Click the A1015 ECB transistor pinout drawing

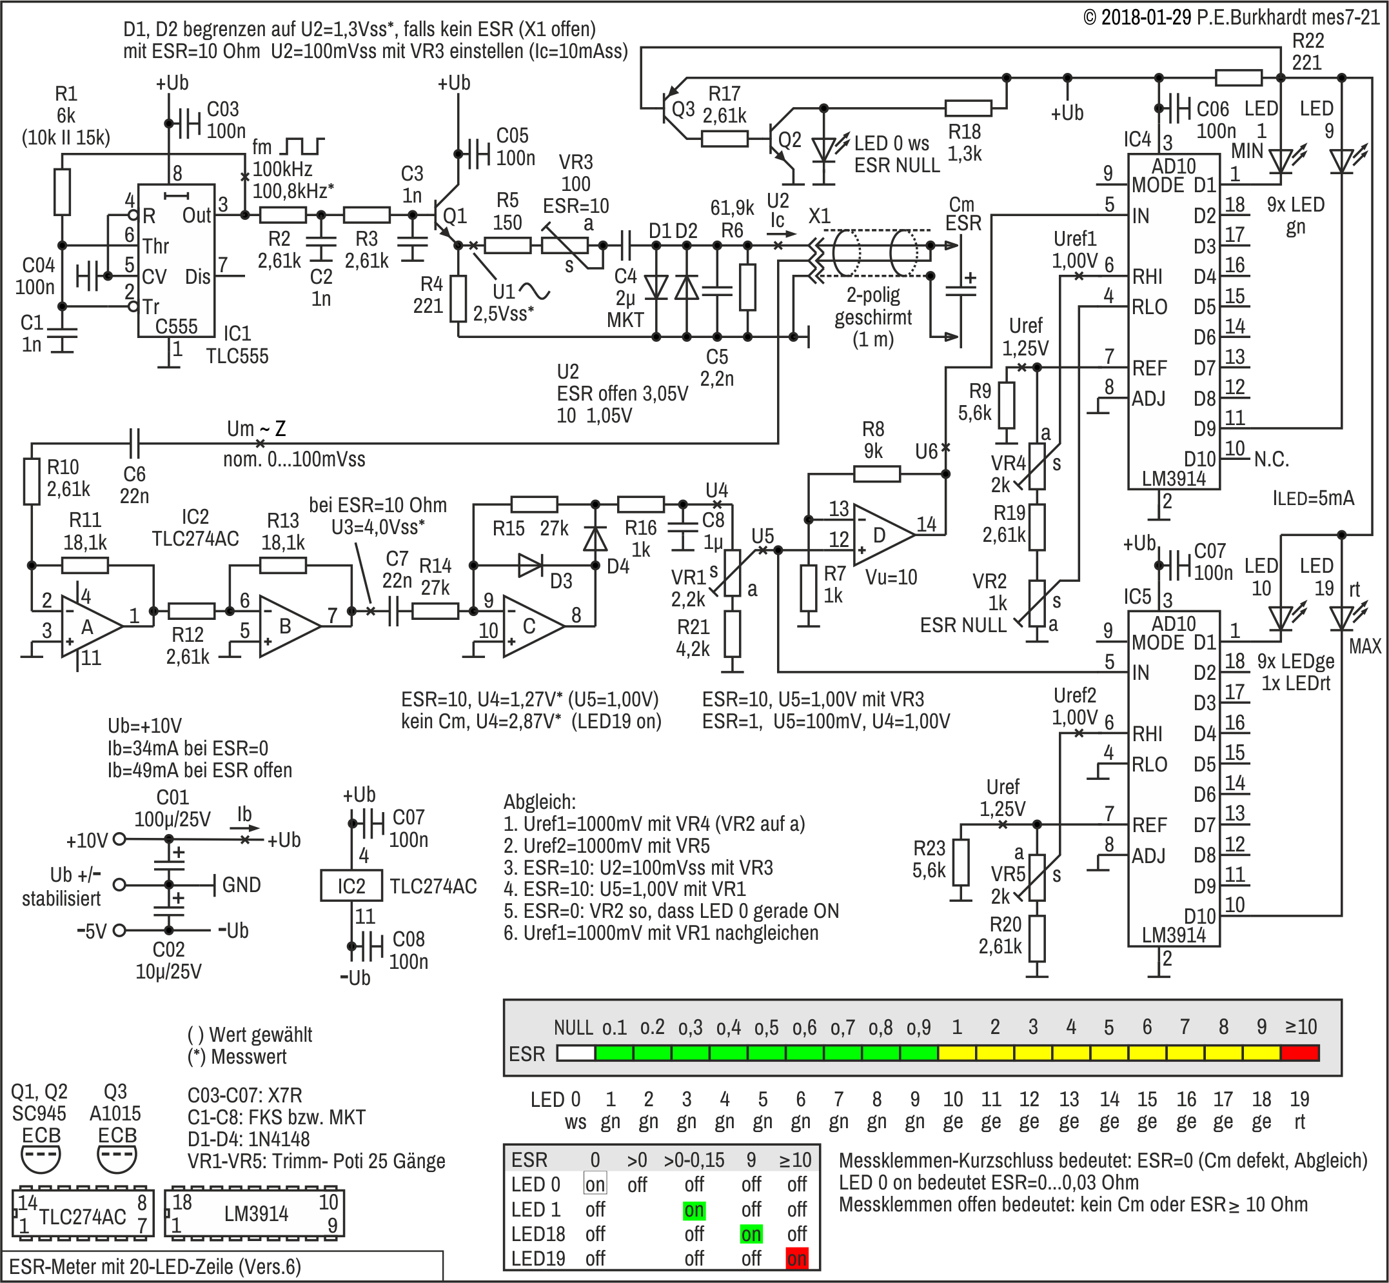tap(117, 1159)
